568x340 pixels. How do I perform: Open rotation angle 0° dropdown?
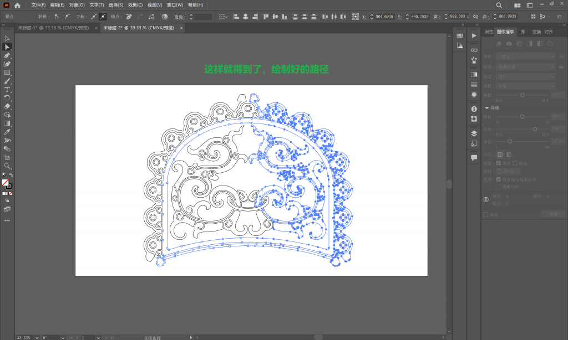point(63,337)
